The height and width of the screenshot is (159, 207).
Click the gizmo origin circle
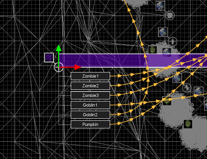click(59, 67)
